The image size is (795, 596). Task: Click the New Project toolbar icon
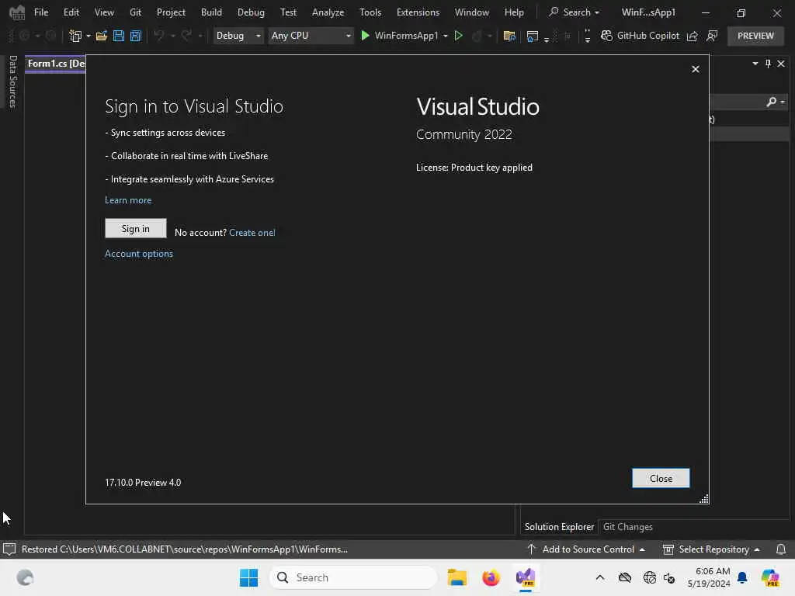pos(75,36)
